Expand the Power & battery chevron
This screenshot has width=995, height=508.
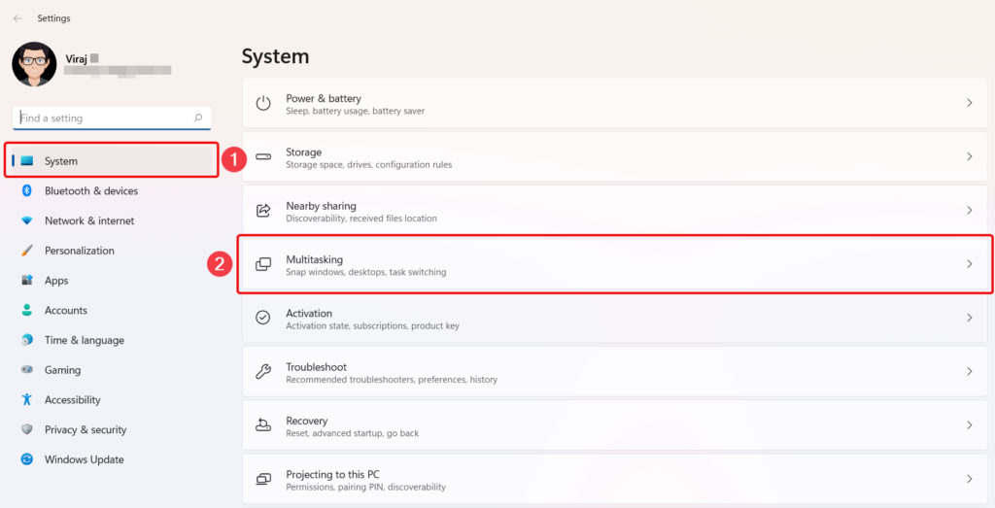tap(969, 103)
